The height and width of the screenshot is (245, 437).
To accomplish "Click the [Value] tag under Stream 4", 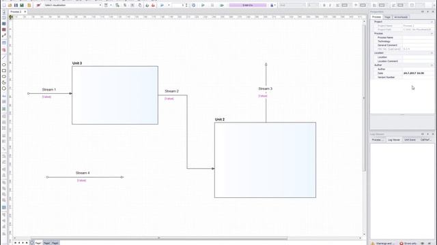I will (x=81, y=180).
